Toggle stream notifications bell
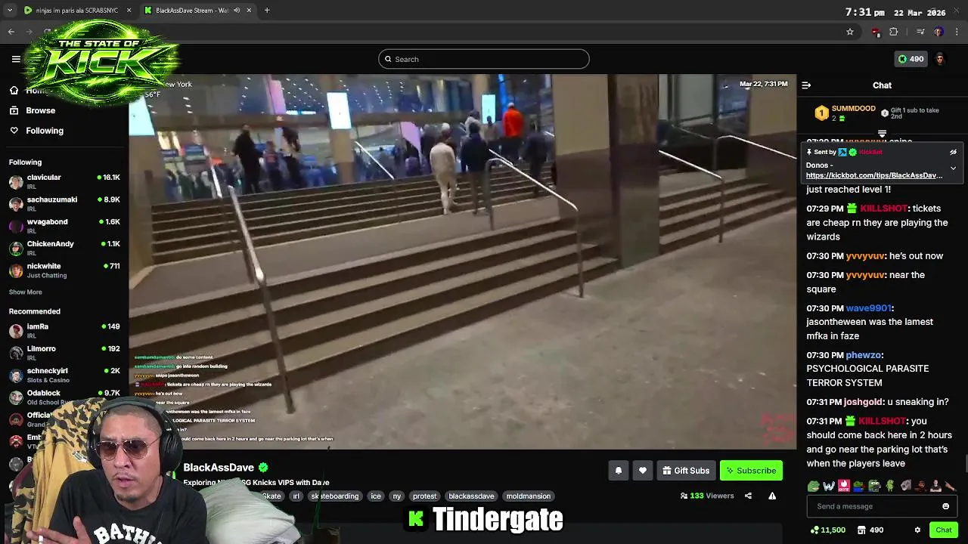Screen dimensions: 968x544 pos(618,471)
